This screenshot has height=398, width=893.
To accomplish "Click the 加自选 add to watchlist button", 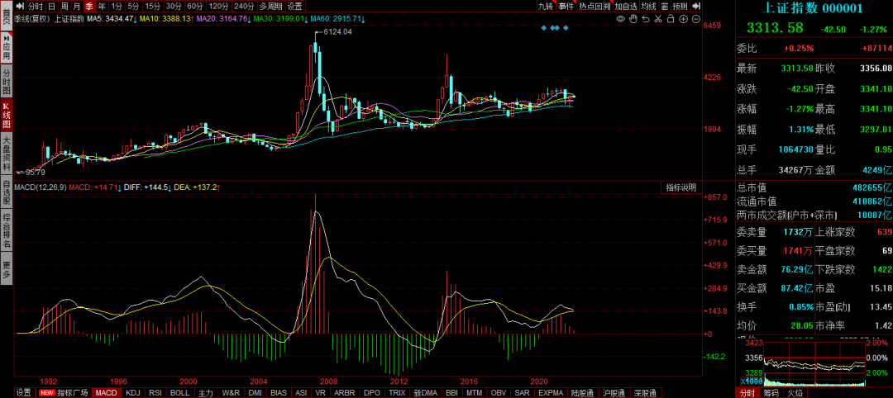I will (x=625, y=6).
